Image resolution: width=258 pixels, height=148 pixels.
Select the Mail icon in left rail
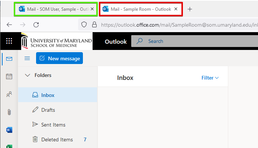click(x=9, y=59)
